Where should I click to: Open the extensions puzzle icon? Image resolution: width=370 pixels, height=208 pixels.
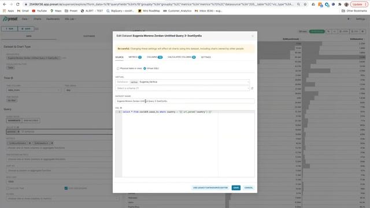(x=339, y=4)
